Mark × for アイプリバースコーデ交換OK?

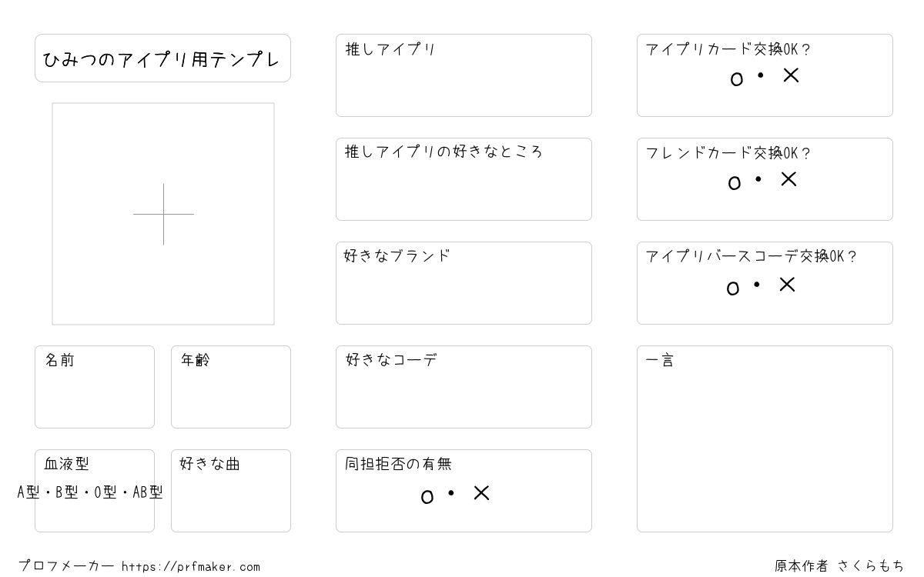787,285
